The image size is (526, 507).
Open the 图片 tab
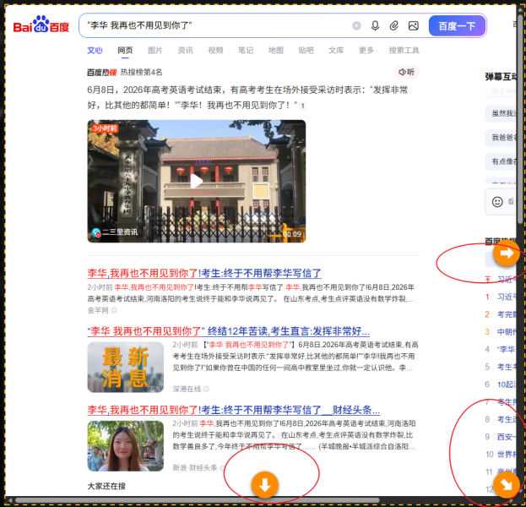click(155, 51)
